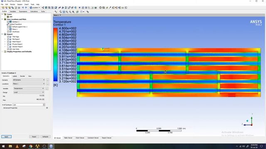266x149 pixels.
Task: Toggle the User Data checkbox
Action: 8,49
